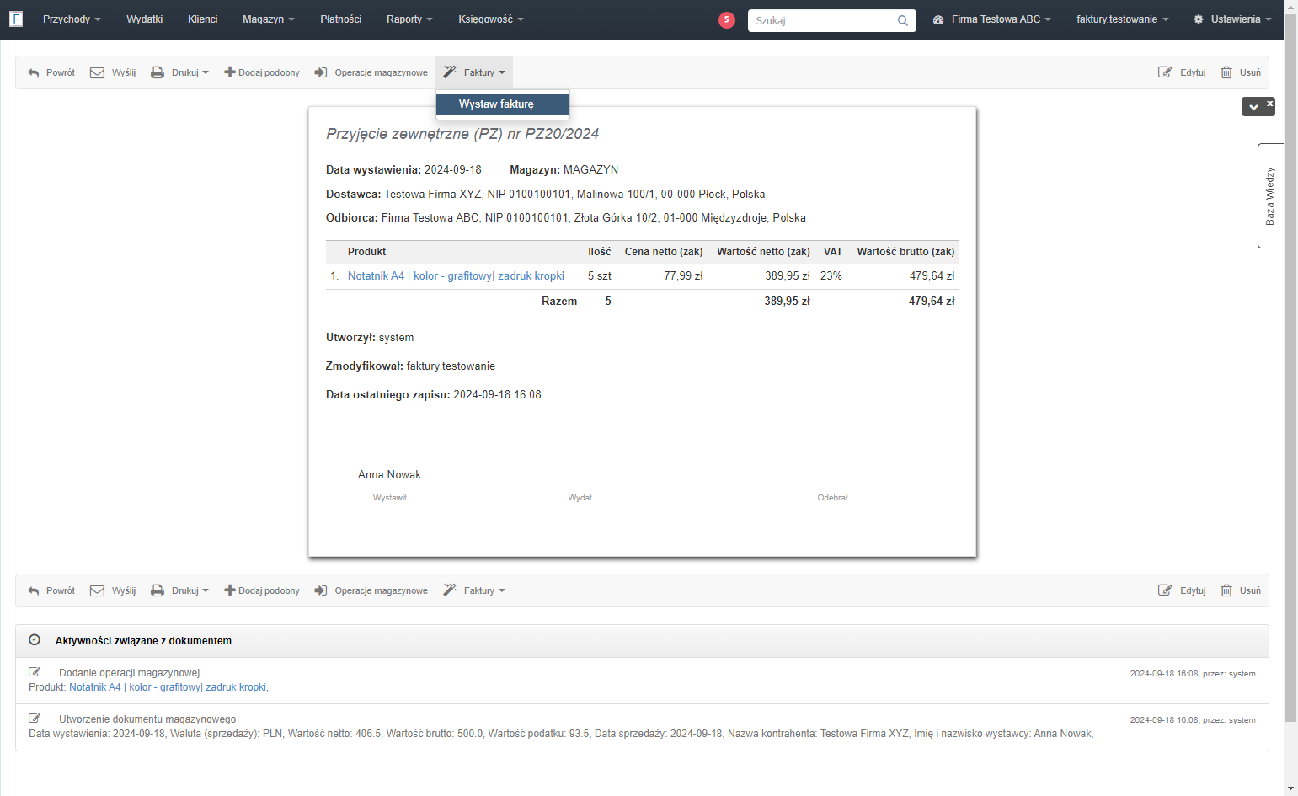Image resolution: width=1298 pixels, height=796 pixels.
Task: Click the edit icon beside Utworzenie dokumentu magazynowego
Action: click(35, 719)
